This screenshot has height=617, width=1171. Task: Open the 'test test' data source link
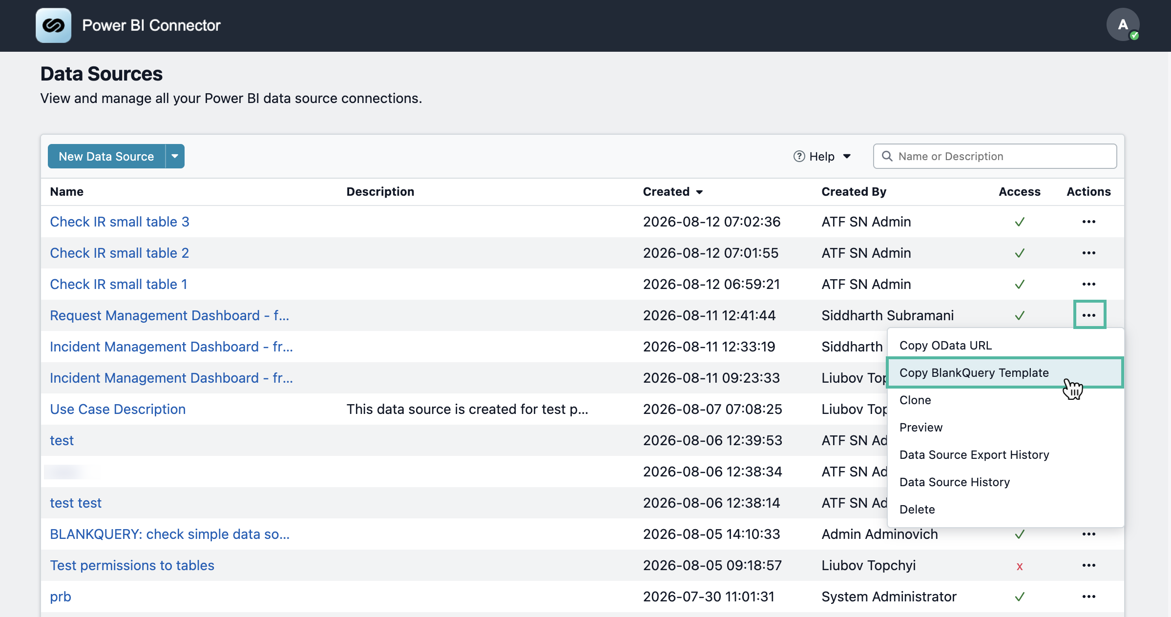coord(76,503)
